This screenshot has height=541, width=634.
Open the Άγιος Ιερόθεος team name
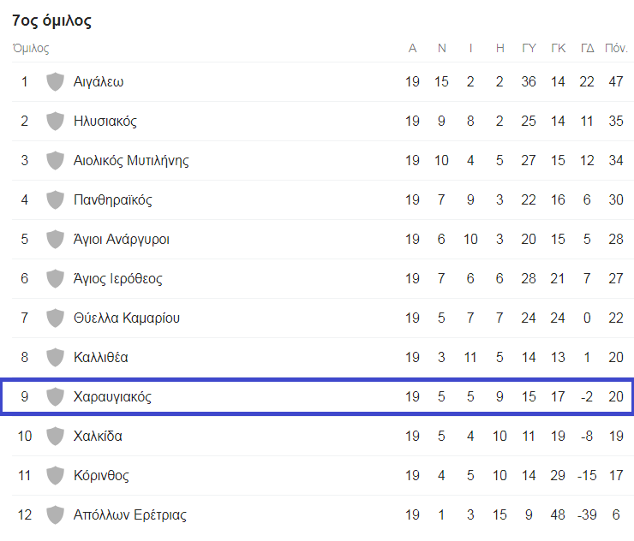pyautogui.click(x=117, y=279)
